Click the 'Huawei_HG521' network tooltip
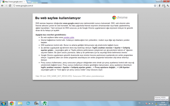This screenshot has width=170, height=106. [161, 98]
